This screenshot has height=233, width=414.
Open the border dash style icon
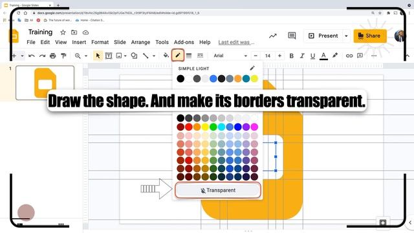[200, 56]
